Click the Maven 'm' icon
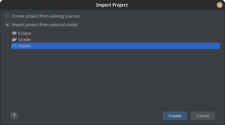 [x=14, y=46]
